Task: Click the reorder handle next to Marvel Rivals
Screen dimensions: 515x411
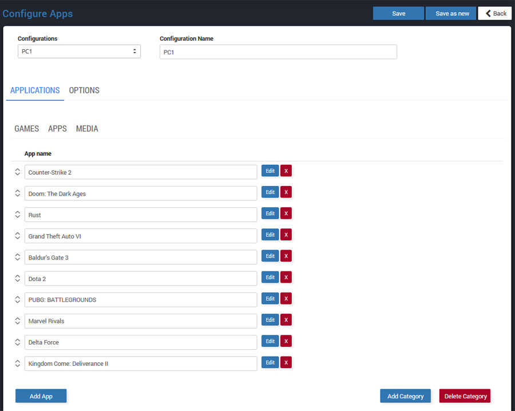Action: pyautogui.click(x=17, y=321)
